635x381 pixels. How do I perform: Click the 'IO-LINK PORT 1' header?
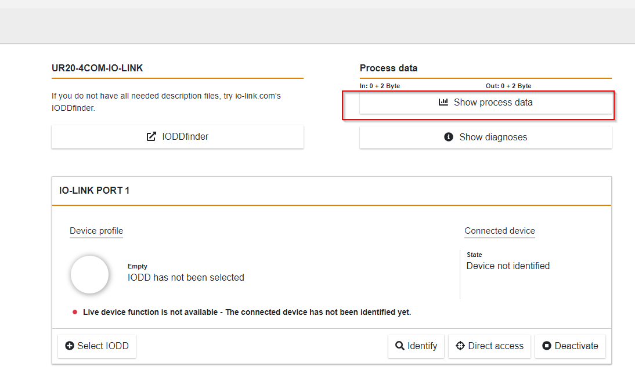pos(95,190)
